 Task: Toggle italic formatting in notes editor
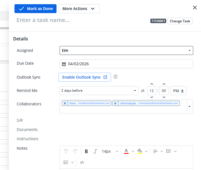click(95, 151)
